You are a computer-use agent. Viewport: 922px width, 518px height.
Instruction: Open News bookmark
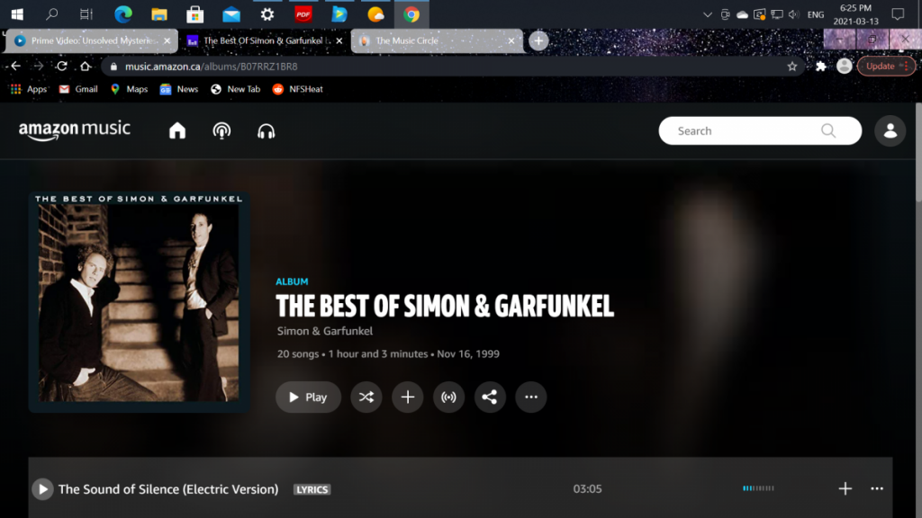(x=179, y=89)
